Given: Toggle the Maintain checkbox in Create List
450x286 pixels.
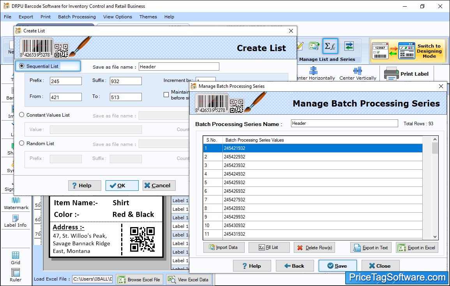Looking at the screenshot, I should (x=166, y=94).
